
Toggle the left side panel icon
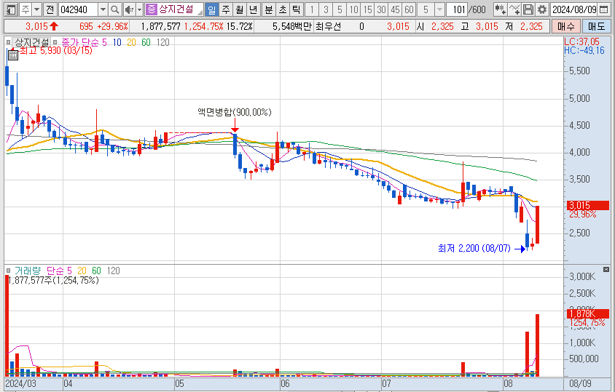click(x=12, y=9)
